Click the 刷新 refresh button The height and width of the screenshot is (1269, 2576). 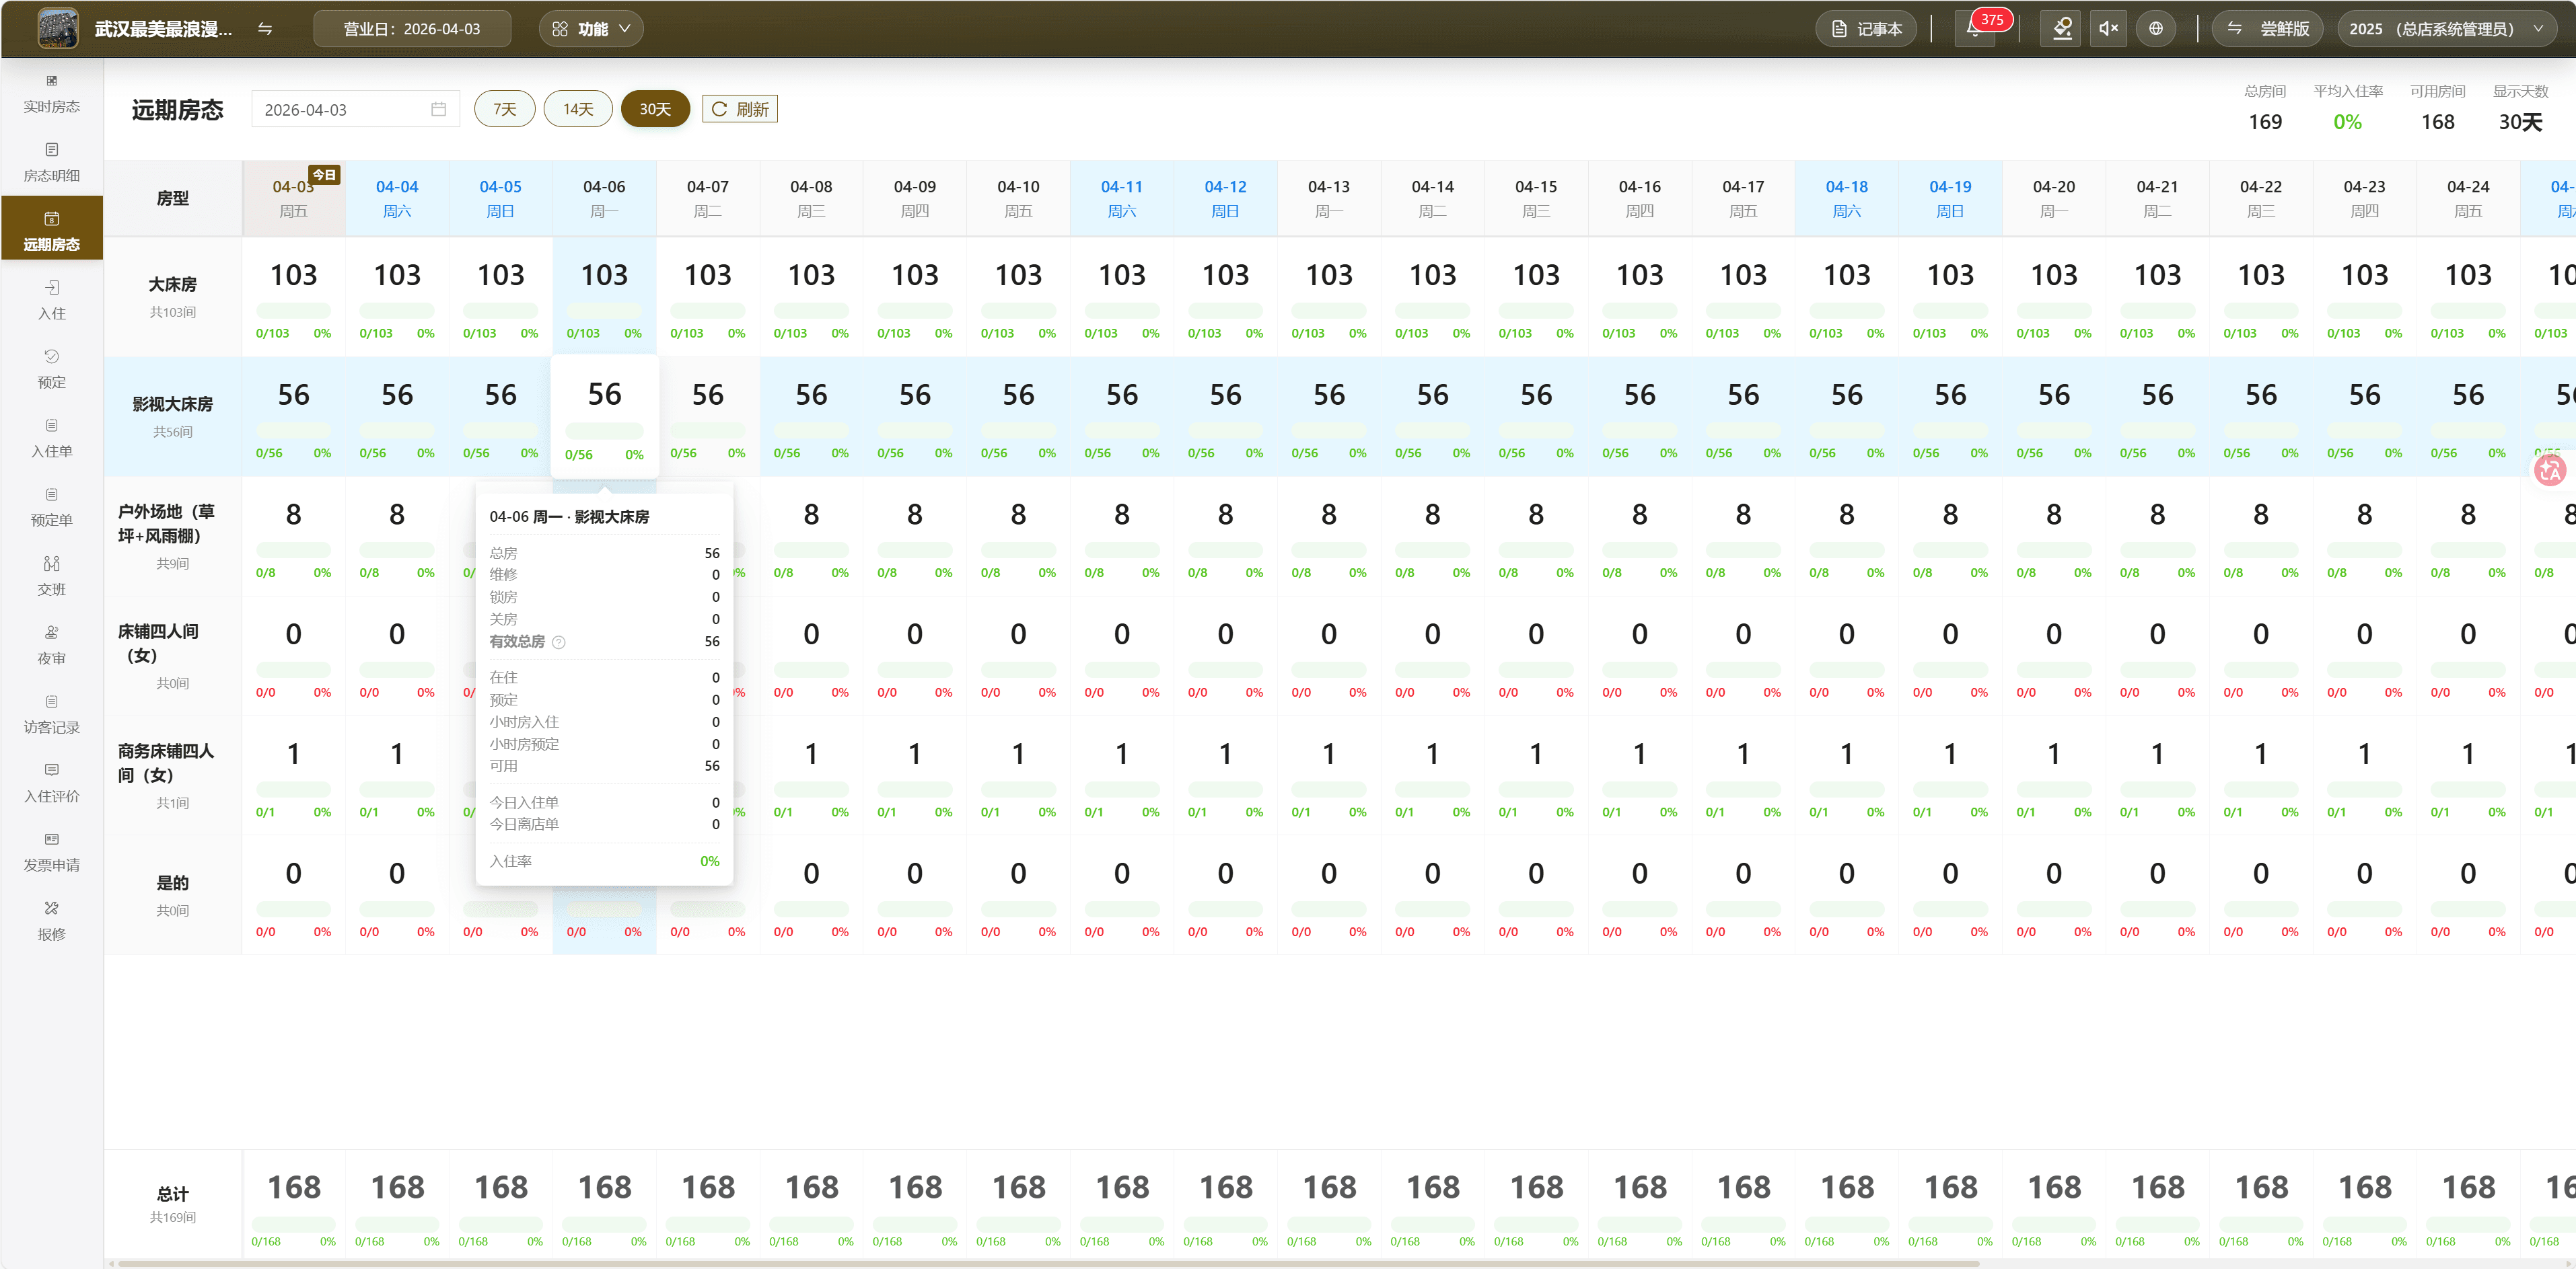(740, 109)
